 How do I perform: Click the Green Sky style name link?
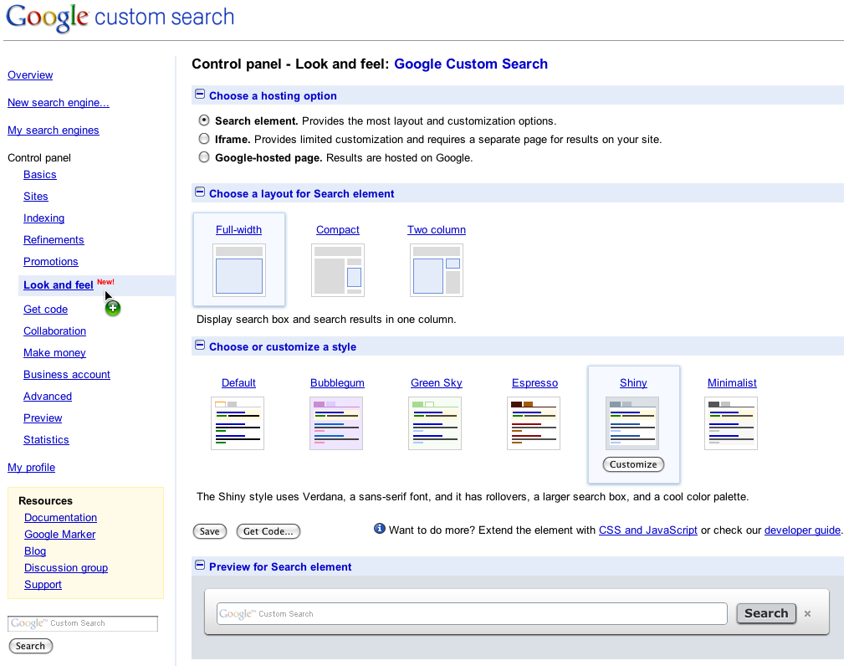point(437,383)
